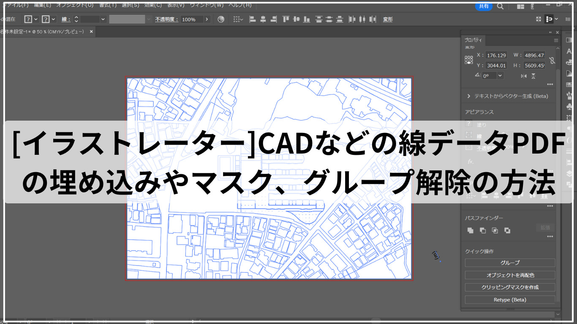Click the 線 stroke weight stepper arrows
This screenshot has height=324, width=577.
76,19
